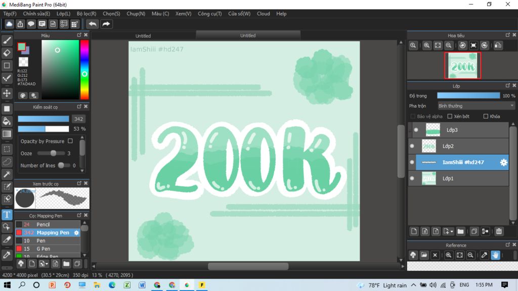The width and height of the screenshot is (518, 291).
Task: Enable the Khóa lock checkbox
Action: coord(486,116)
